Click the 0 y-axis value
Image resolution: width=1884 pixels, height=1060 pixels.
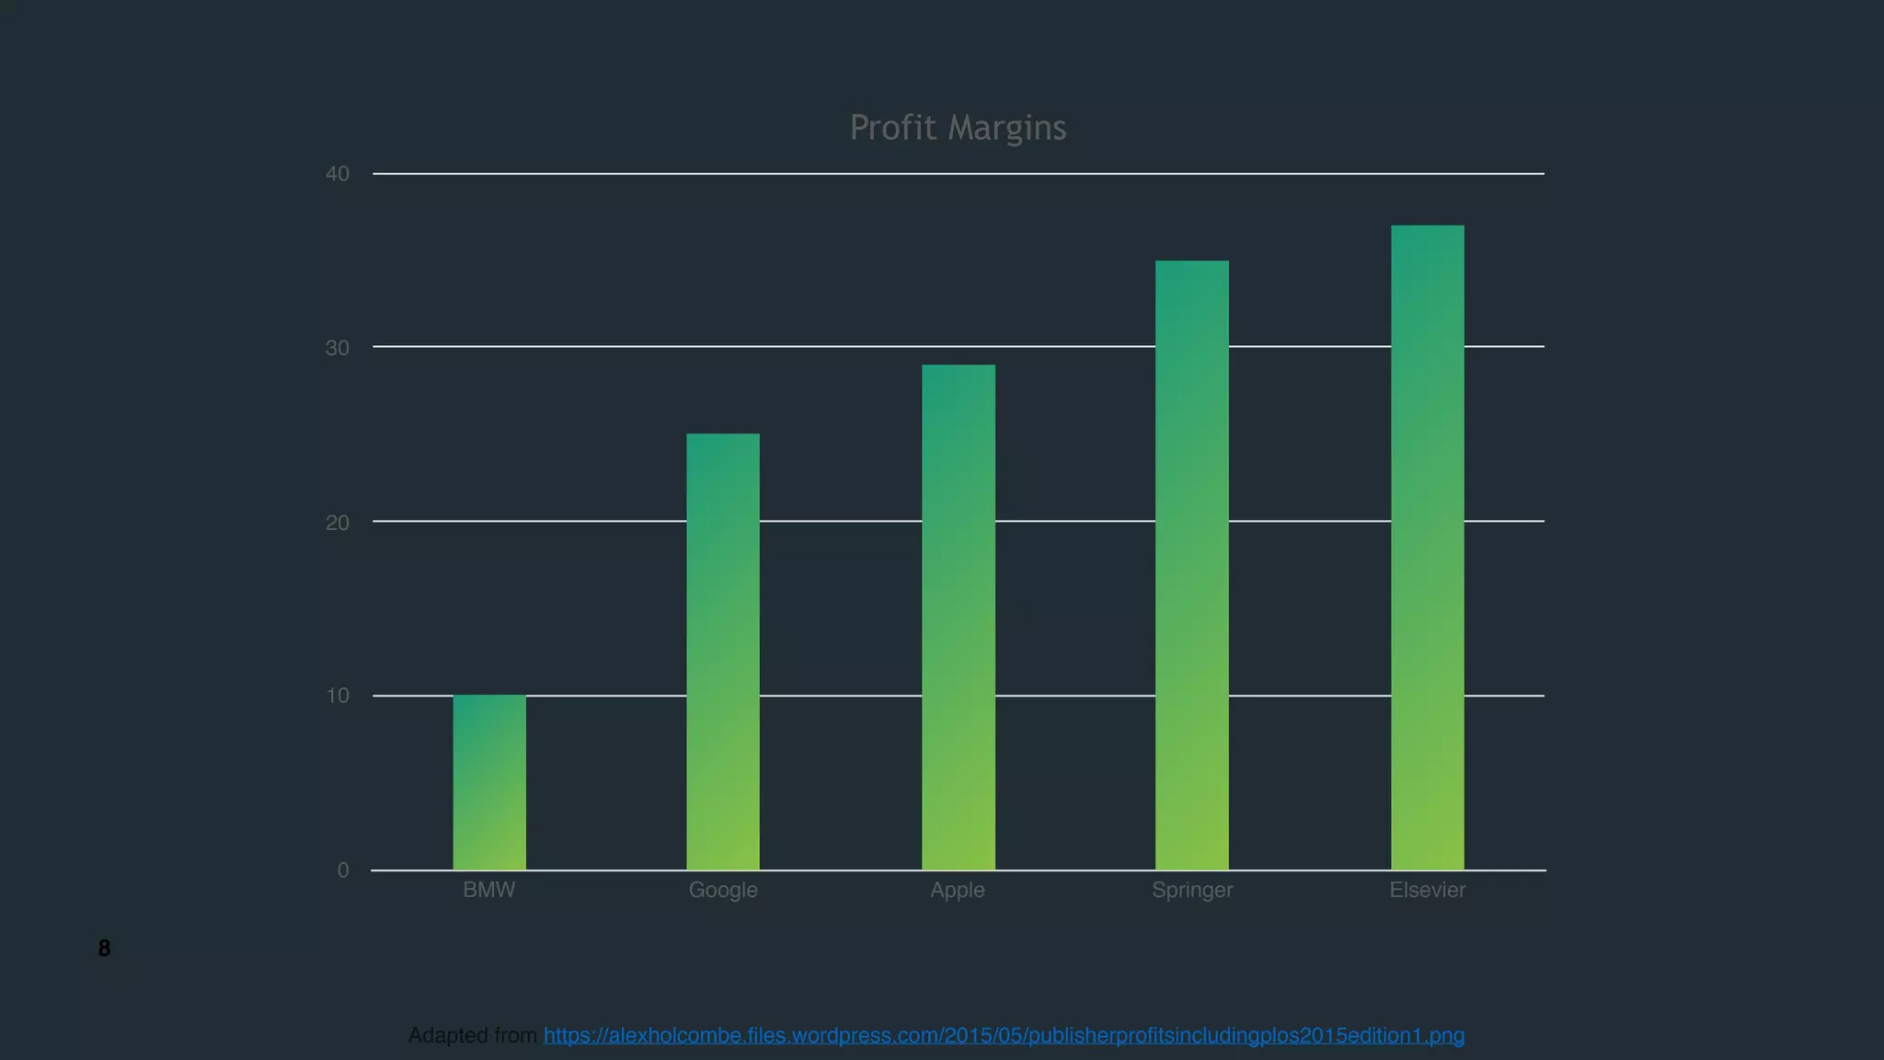point(343,870)
